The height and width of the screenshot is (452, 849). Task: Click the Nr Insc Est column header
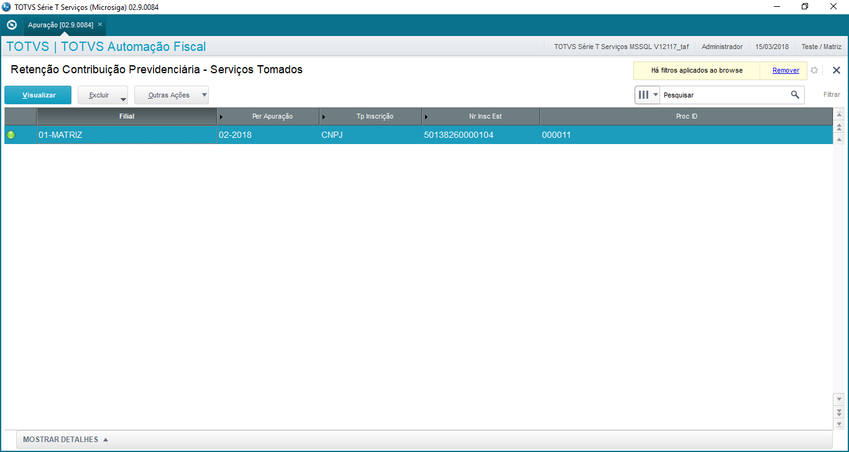click(485, 117)
